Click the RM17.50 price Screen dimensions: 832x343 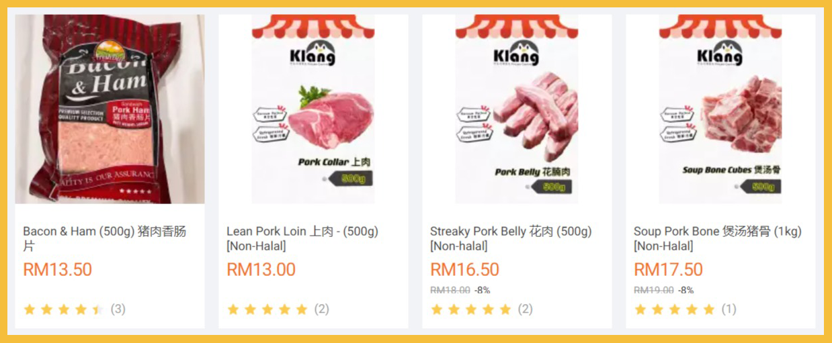(x=668, y=270)
